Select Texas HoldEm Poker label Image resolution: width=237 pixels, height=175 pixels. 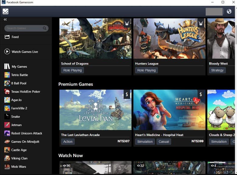pos(26,91)
